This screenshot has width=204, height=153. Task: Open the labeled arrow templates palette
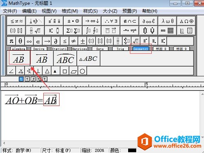pyautogui.click(x=130, y=30)
